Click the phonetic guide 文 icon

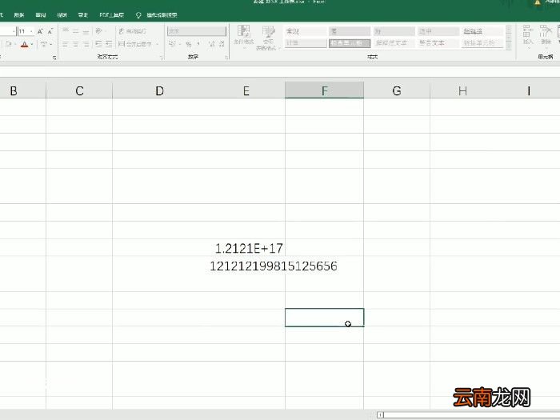(x=44, y=44)
